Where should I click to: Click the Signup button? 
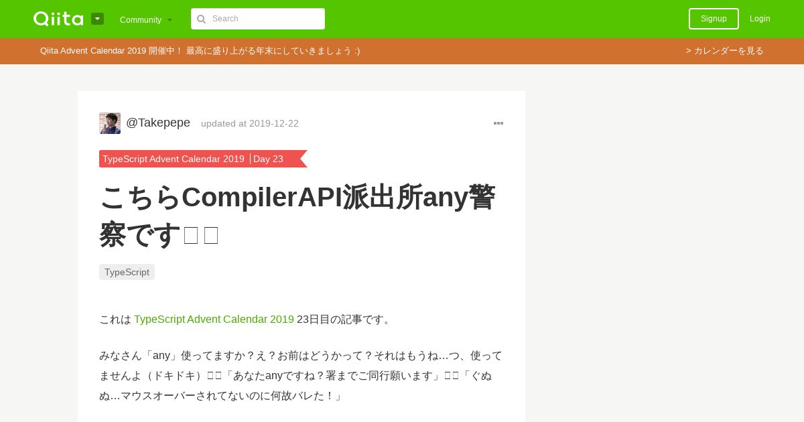714,19
